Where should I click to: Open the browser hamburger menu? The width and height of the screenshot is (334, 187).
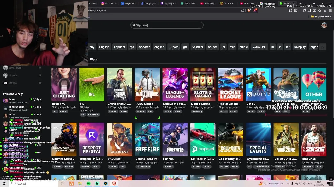coord(330,10)
